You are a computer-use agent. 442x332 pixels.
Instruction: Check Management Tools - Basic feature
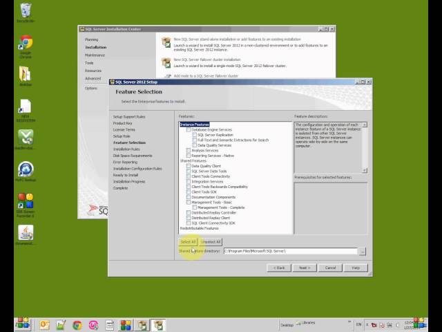(189, 202)
